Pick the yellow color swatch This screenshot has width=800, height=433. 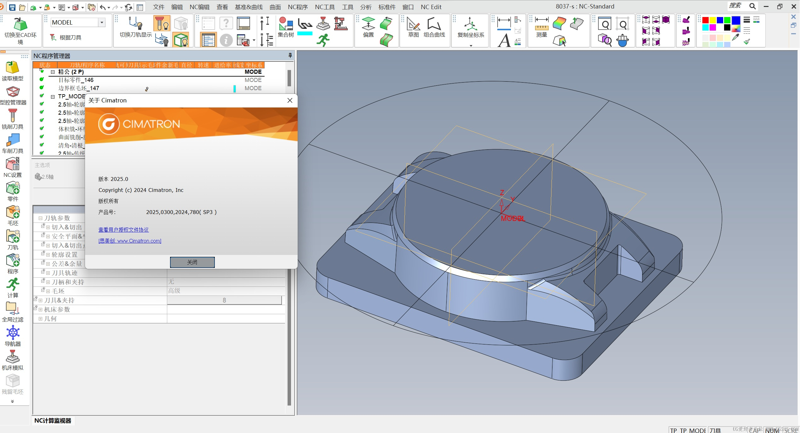pyautogui.click(x=713, y=20)
